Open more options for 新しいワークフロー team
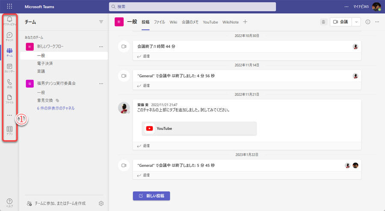Image resolution: width=385 pixels, height=211 pixels. click(x=101, y=46)
